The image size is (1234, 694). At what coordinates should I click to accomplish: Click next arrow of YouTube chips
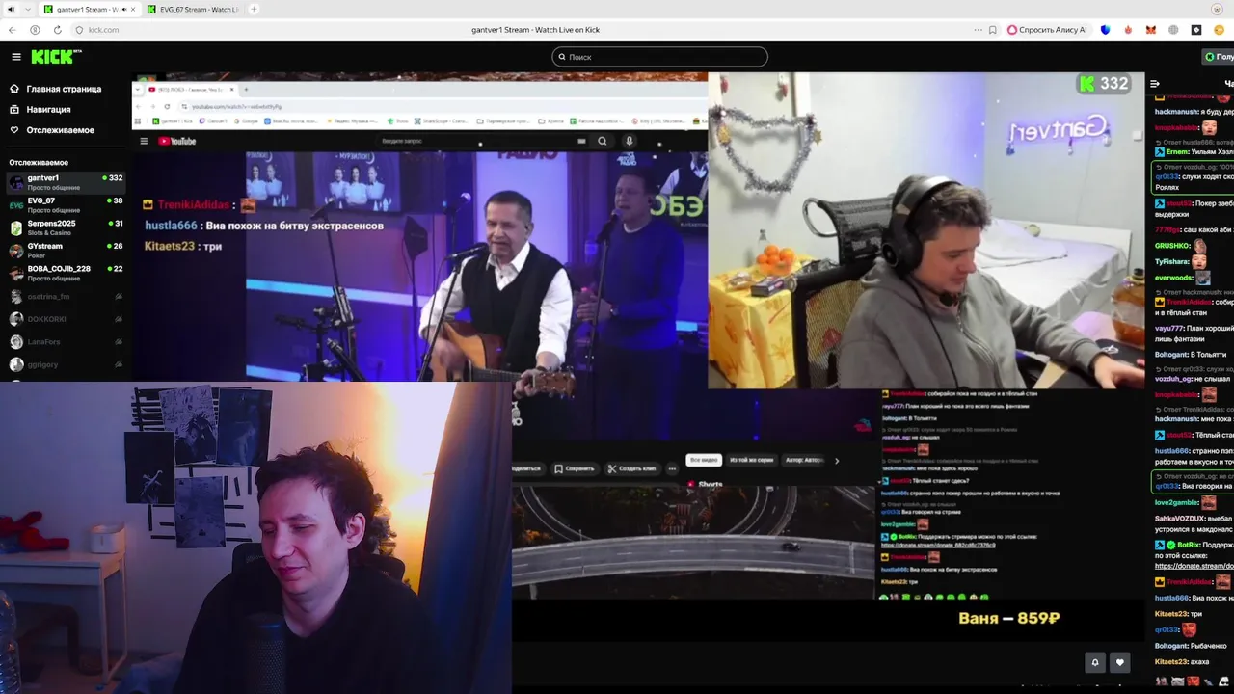pos(836,461)
